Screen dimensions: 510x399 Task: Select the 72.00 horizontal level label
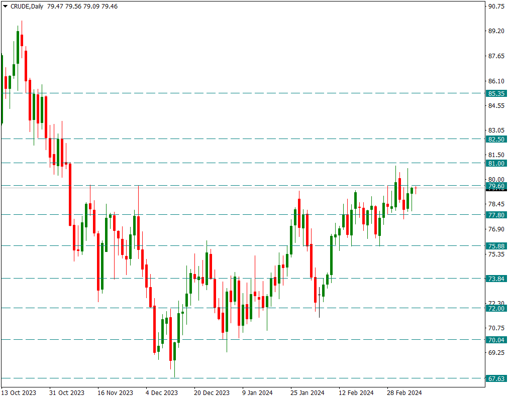[x=496, y=308]
